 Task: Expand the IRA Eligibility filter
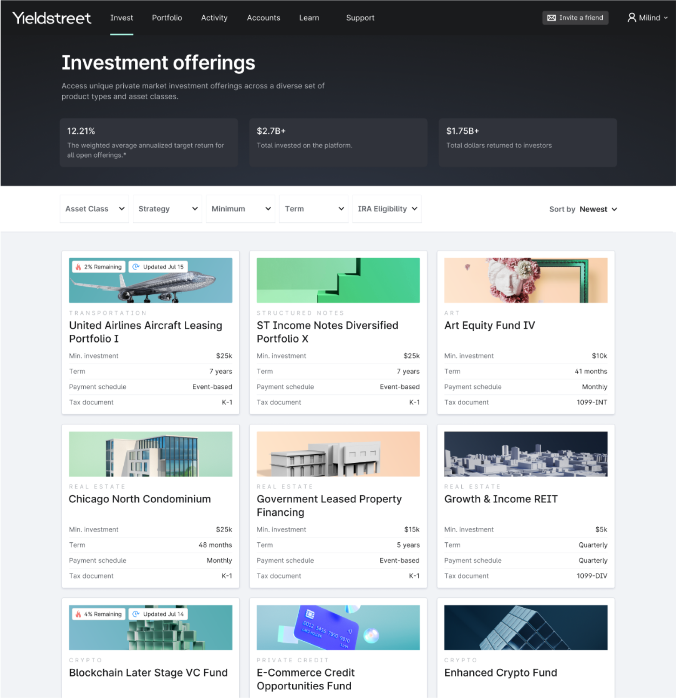[387, 209]
